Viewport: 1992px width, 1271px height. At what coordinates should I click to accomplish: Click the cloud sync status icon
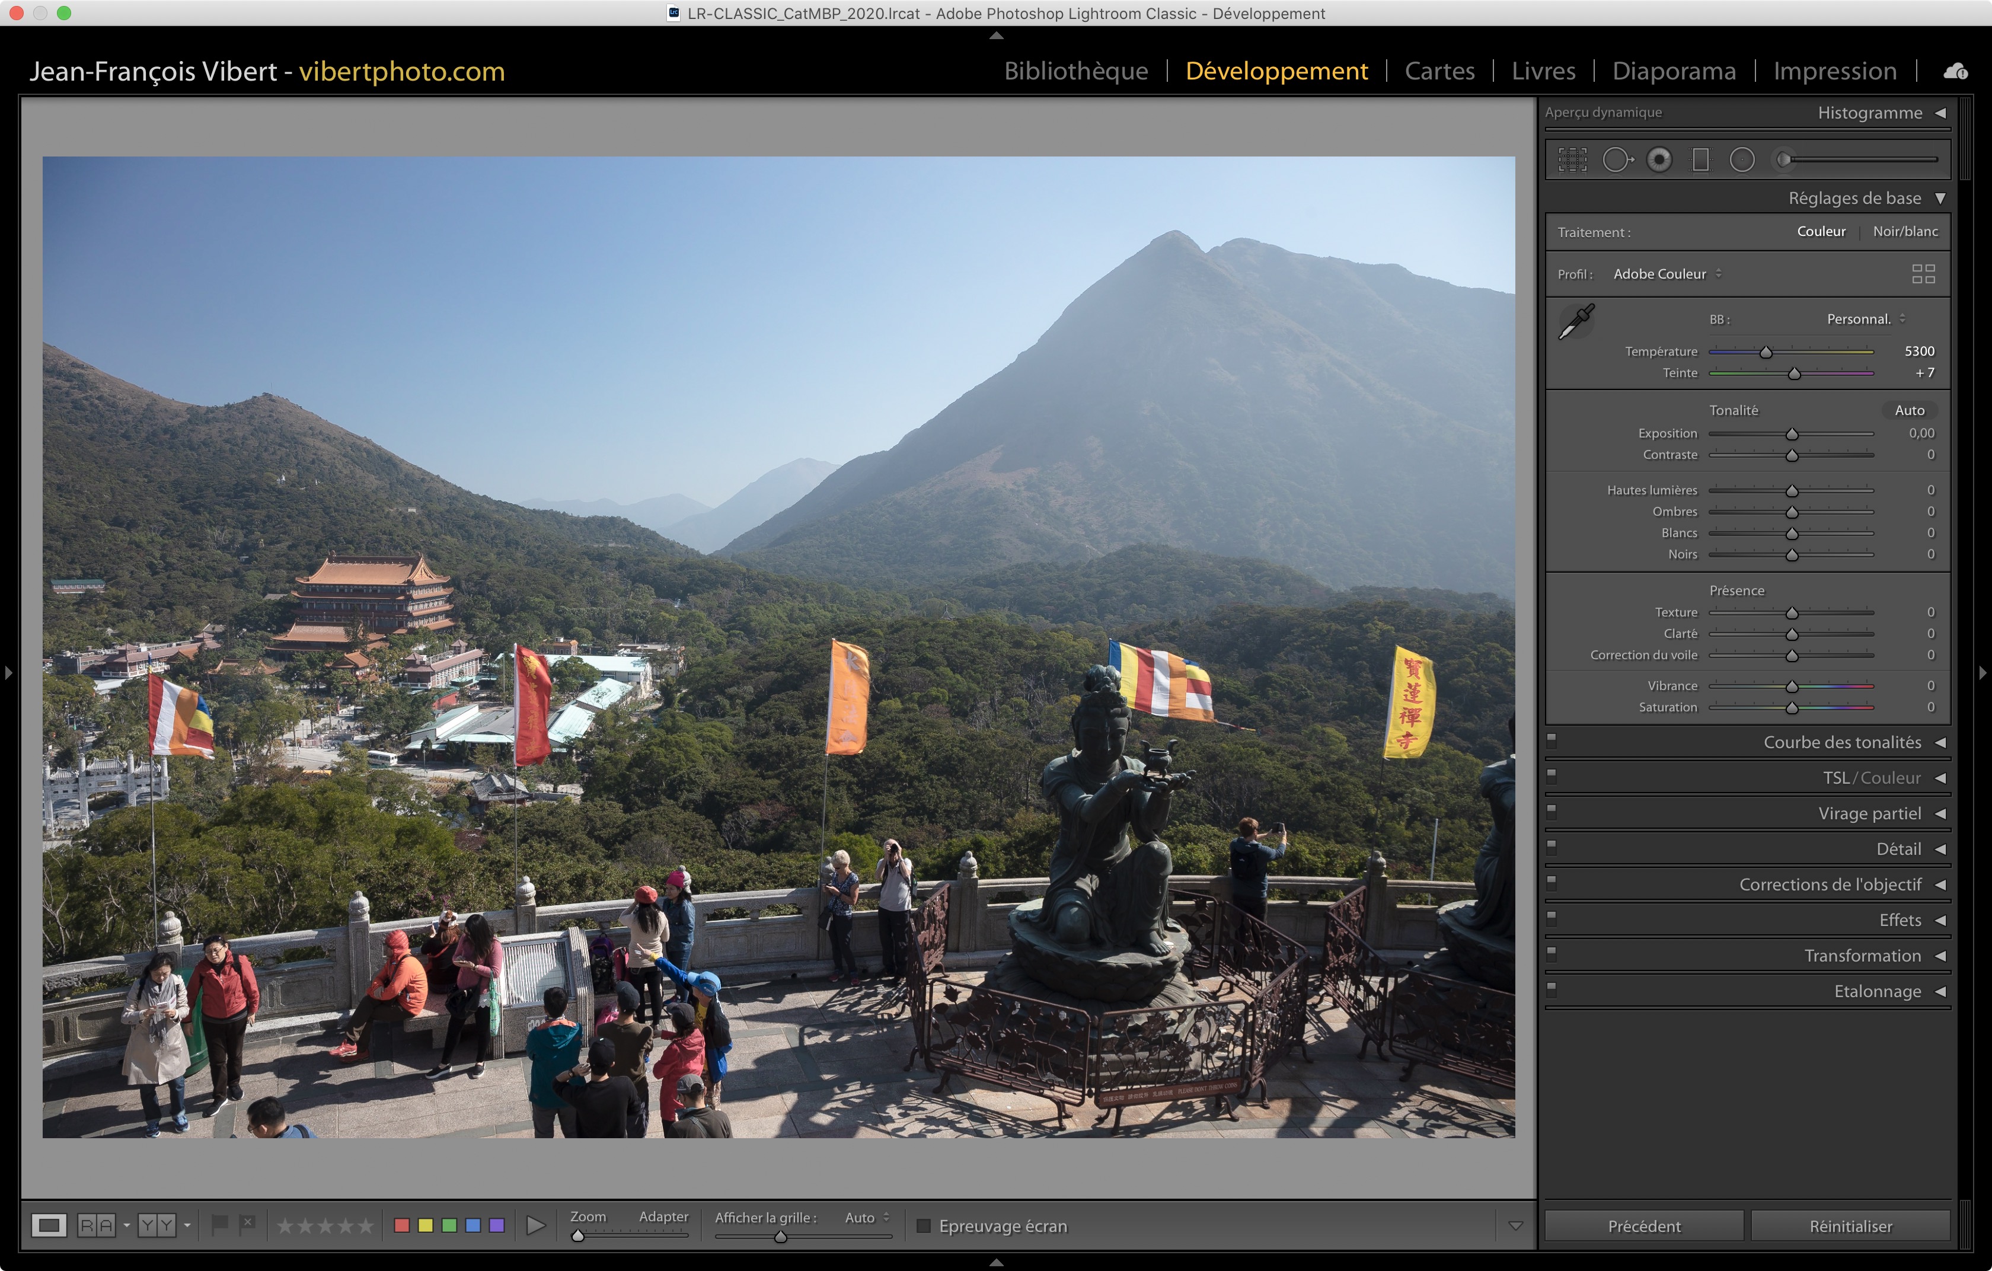(x=1956, y=72)
